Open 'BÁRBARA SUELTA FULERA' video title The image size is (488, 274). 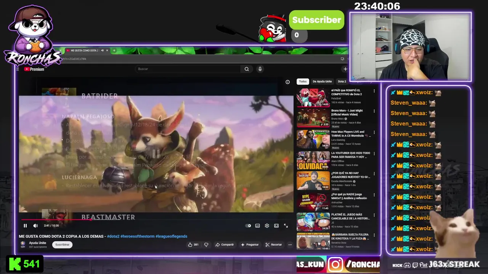tap(350, 236)
